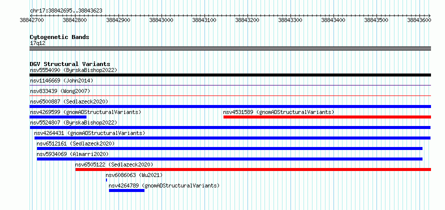The image size is (445, 210).
Task: Select the nsv1146669 (John2014) label
Action: click(61, 80)
